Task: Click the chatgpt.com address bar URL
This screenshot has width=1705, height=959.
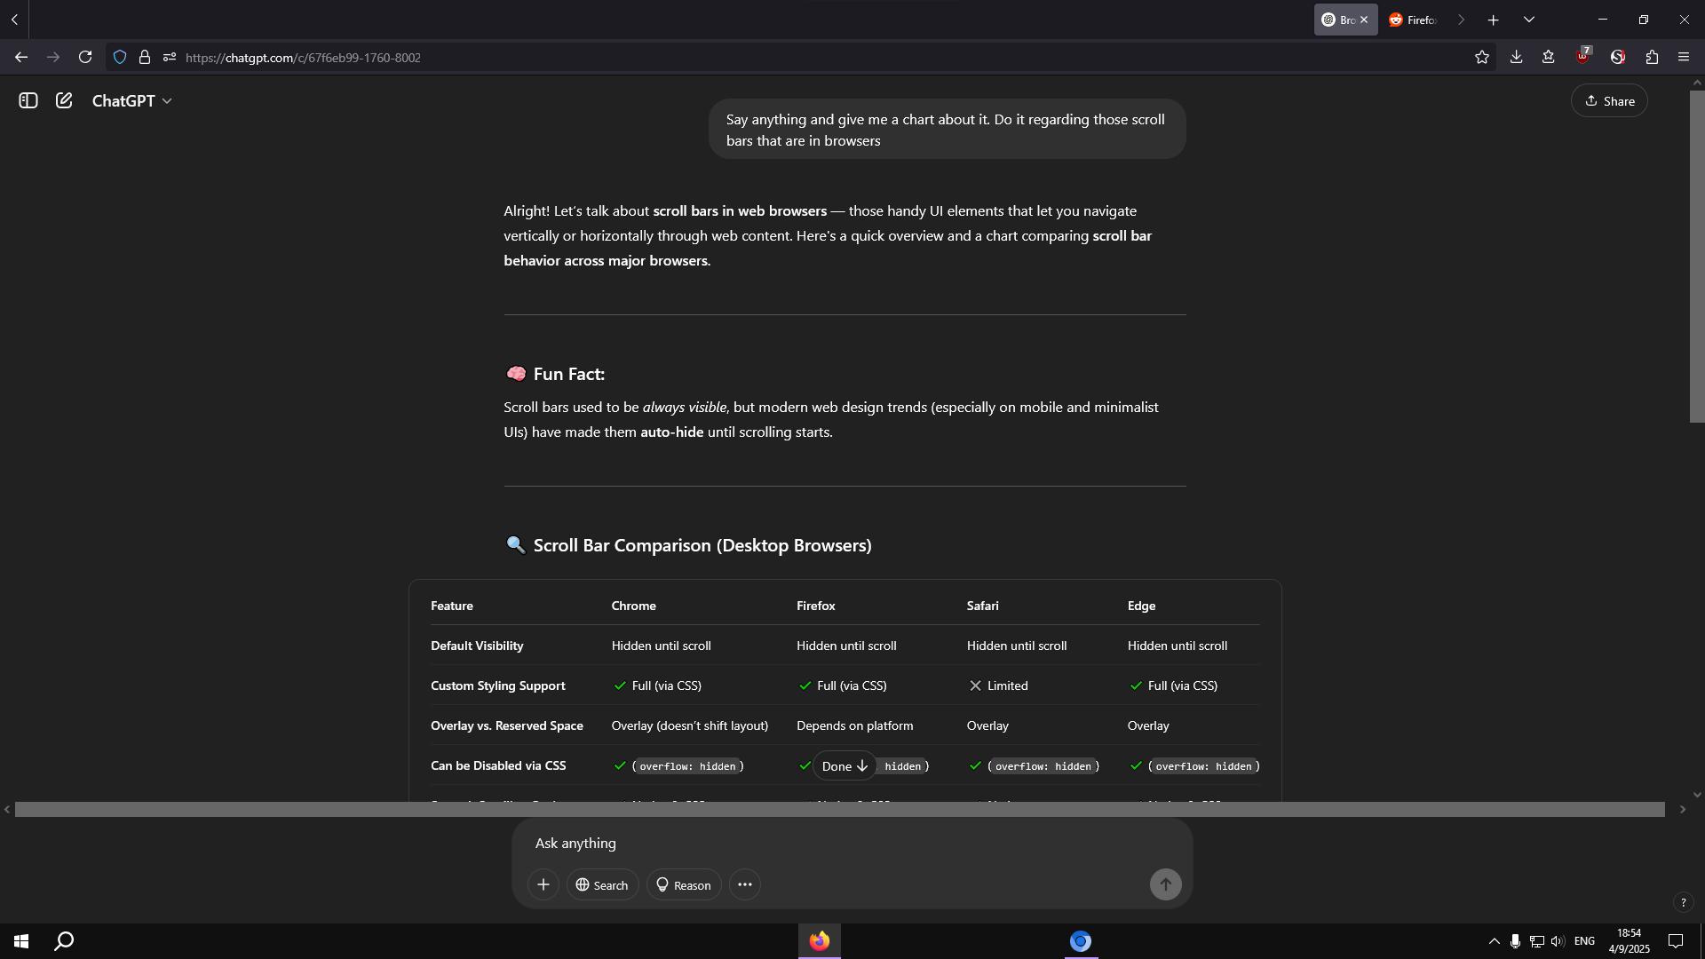Action: click(303, 58)
